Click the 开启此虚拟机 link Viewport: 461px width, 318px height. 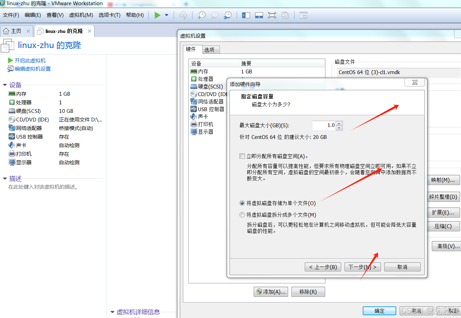tap(30, 60)
